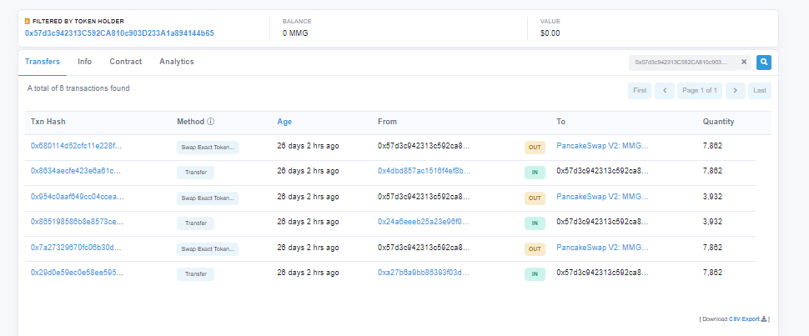Viewport: 809px width, 336px height.
Task: Click the 0 MMG balance value
Action: (x=297, y=33)
